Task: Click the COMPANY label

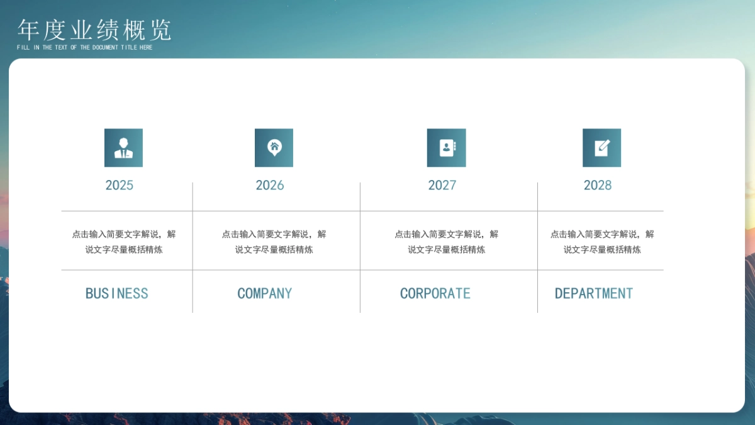Action: pyautogui.click(x=265, y=293)
